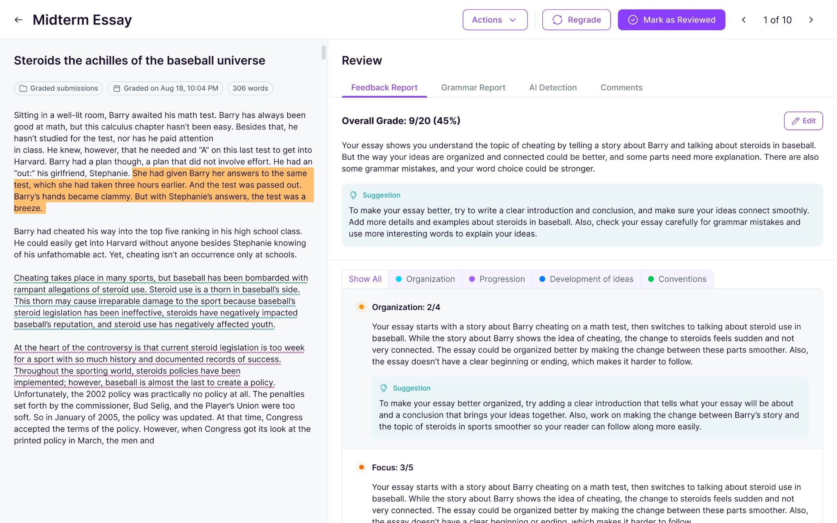Click the orange highlighted essay passage
Viewport: 837px width, 523px height.
[x=163, y=191]
